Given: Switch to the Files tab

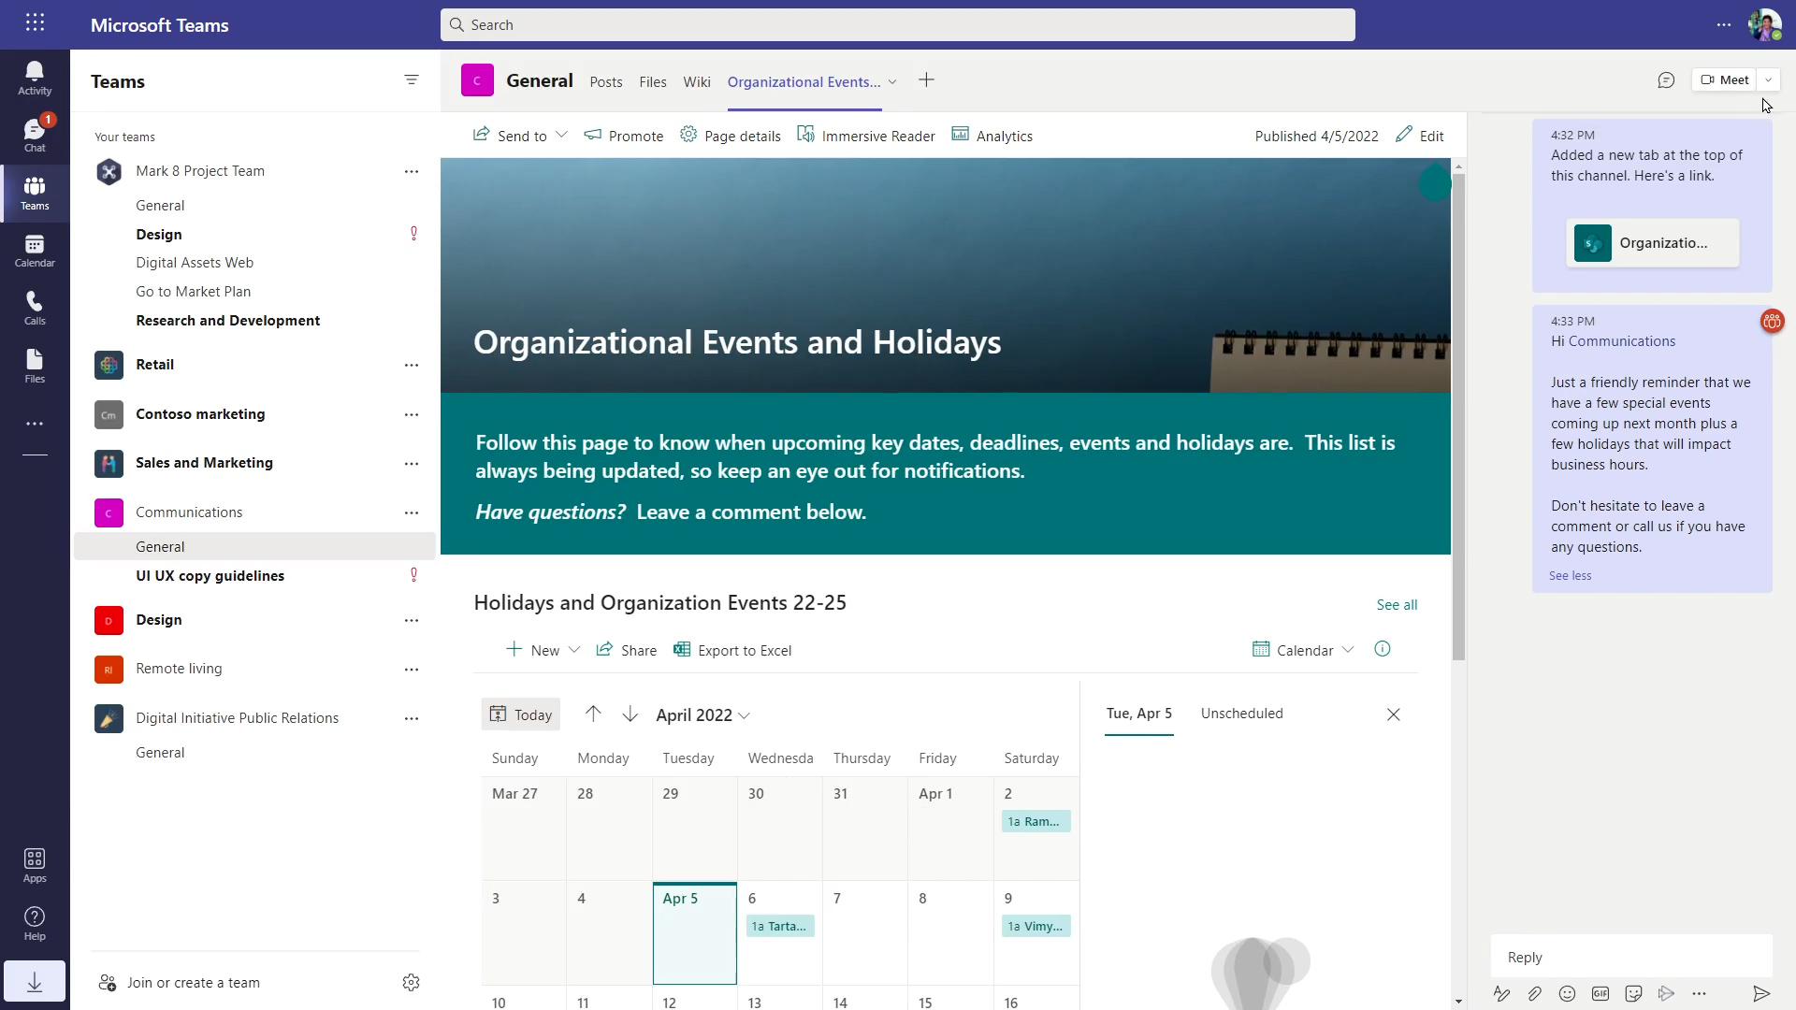Looking at the screenshot, I should pyautogui.click(x=653, y=82).
